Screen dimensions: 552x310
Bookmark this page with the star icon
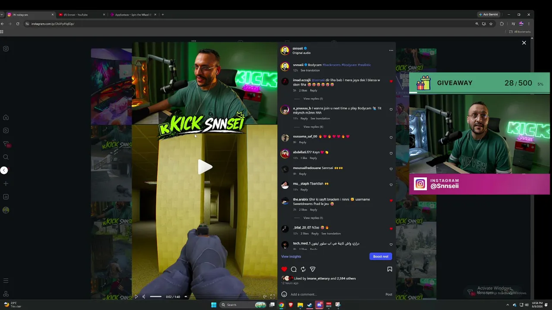(x=491, y=24)
